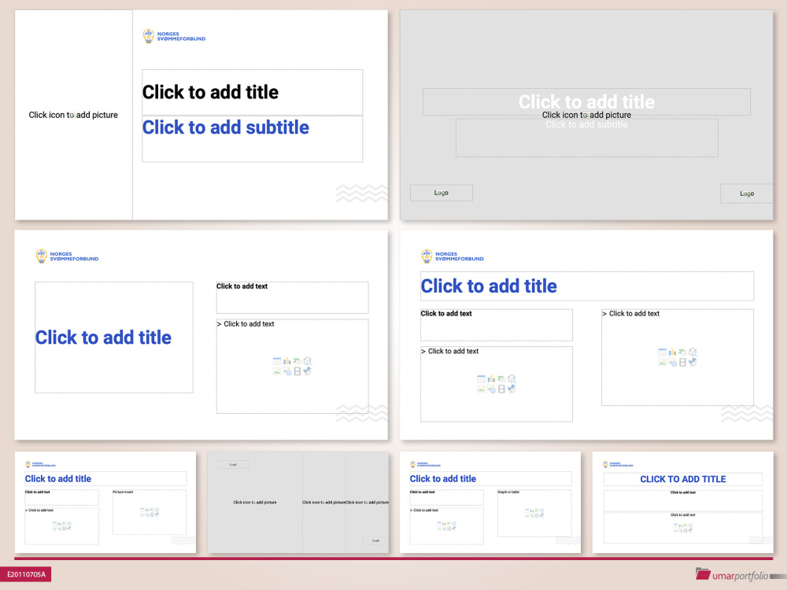
Task: Click the umarportfolio logo
Action: [x=733, y=575]
